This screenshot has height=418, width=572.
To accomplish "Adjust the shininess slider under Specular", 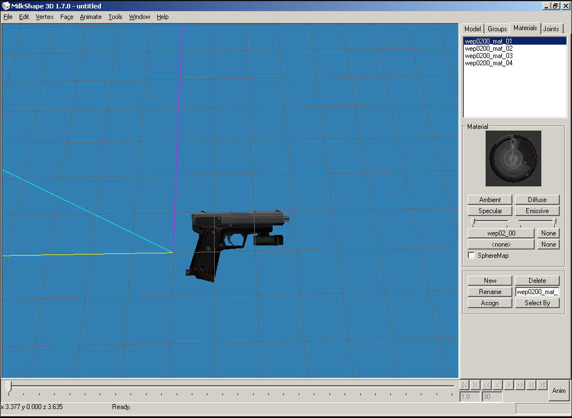I will coord(490,222).
